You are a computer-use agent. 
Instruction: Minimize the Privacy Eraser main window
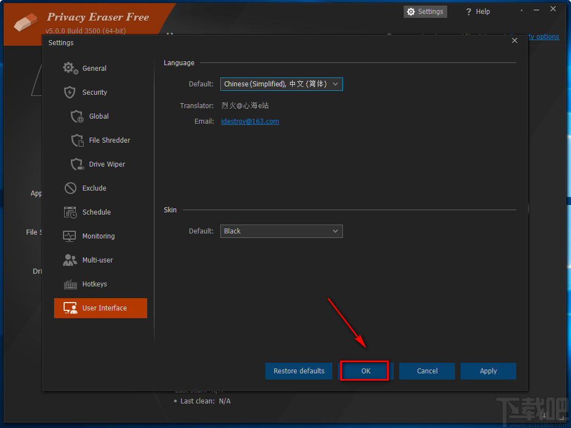pyautogui.click(x=536, y=10)
